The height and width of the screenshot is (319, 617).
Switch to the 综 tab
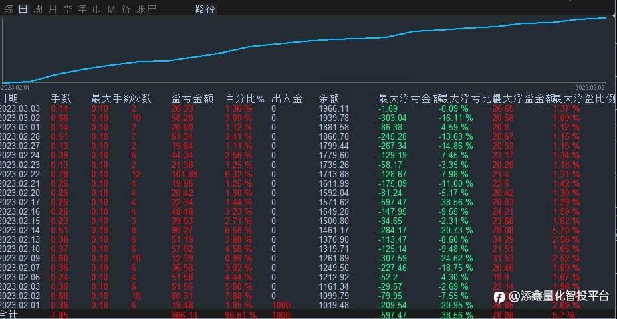9,9
